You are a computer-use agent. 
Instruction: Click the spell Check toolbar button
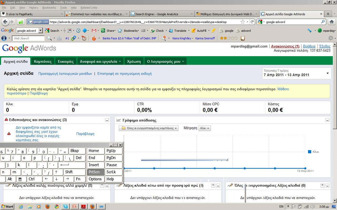157,31
